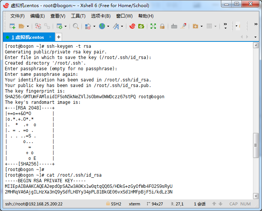Open the session Properties gear icon
Image resolution: width=262 pixels, height=211 pixels.
point(59,26)
